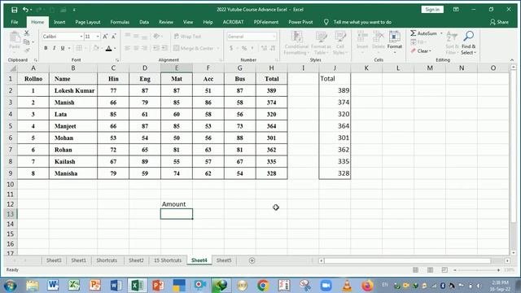Click the Windows Start orb
Screen dimensions: 521x293
click(x=11, y=286)
